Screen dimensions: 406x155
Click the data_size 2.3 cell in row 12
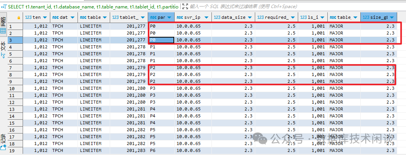[233, 102]
